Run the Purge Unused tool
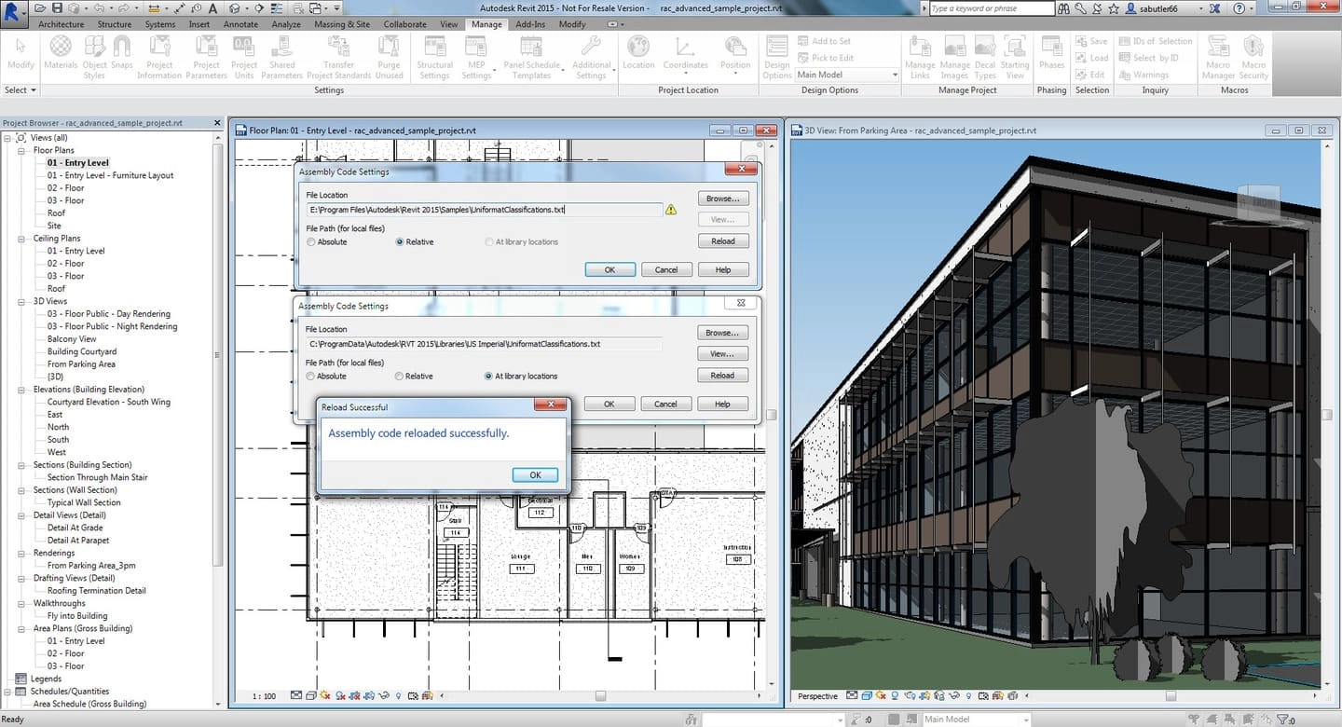The width and height of the screenshot is (1342, 727). 389,55
